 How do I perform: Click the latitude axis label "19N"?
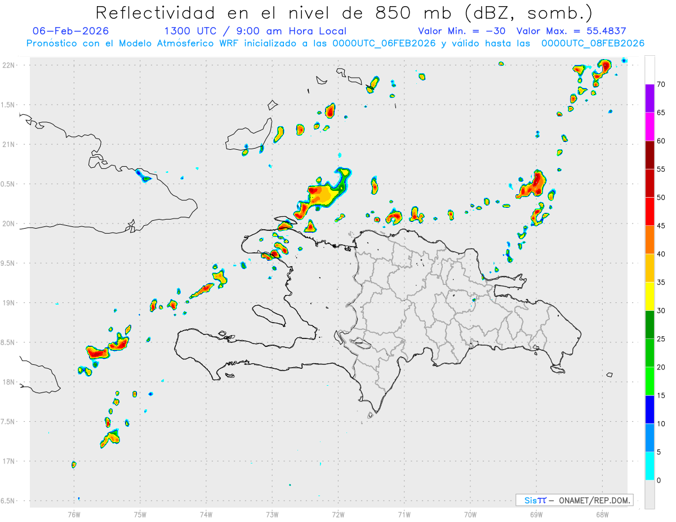pos(9,303)
